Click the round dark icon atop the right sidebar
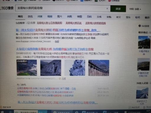This screenshot has height=113, width=151. pos(139,26)
